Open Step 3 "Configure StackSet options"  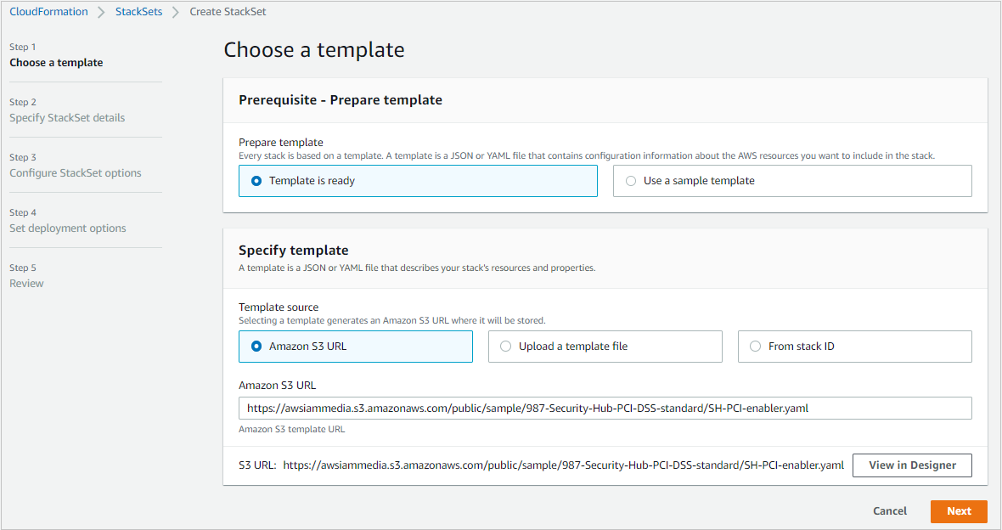(x=75, y=172)
